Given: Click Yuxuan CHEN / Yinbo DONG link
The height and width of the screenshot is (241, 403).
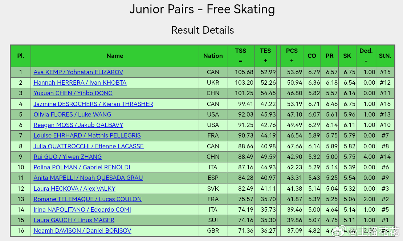Looking at the screenshot, I should click(73, 93).
